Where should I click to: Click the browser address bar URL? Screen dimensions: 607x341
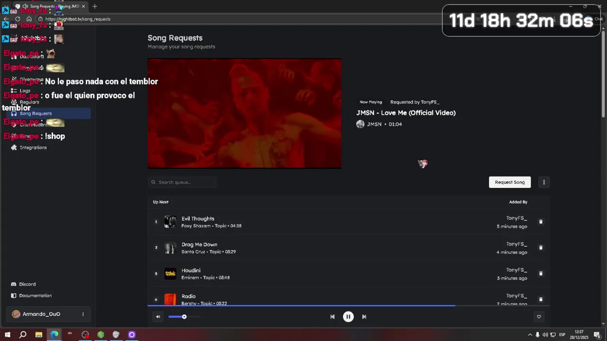point(78,19)
